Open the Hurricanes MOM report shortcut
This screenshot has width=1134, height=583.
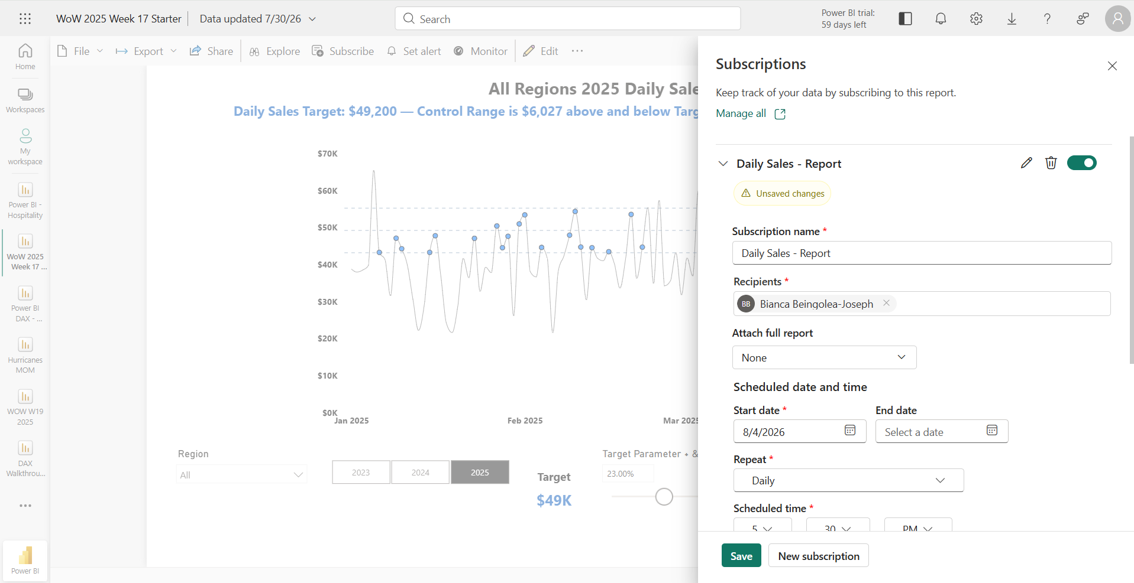click(25, 355)
